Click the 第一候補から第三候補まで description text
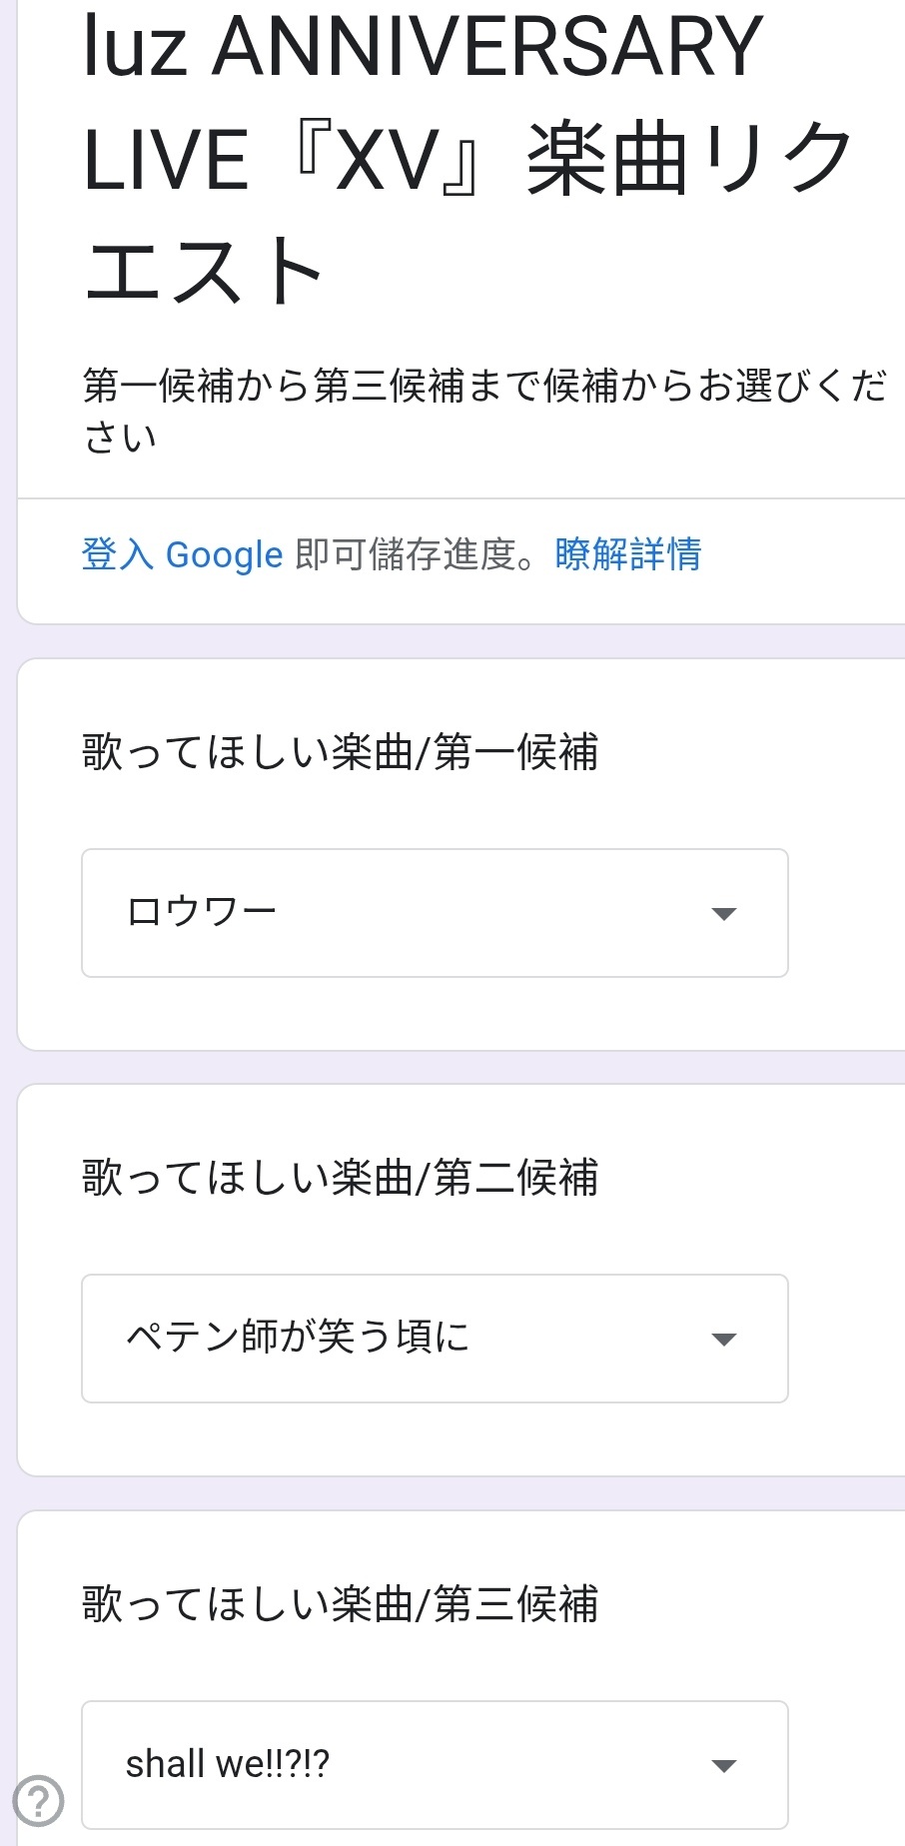This screenshot has height=1846, width=905. coord(485,411)
